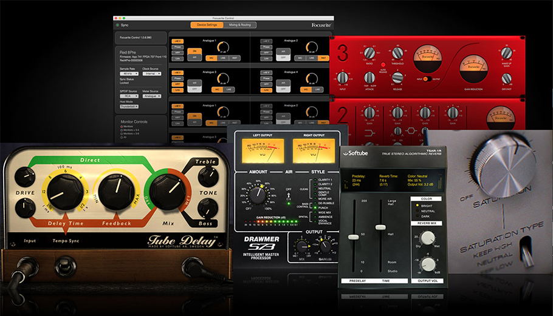Select Dark color in TSAR-1R reverb

coord(423,217)
